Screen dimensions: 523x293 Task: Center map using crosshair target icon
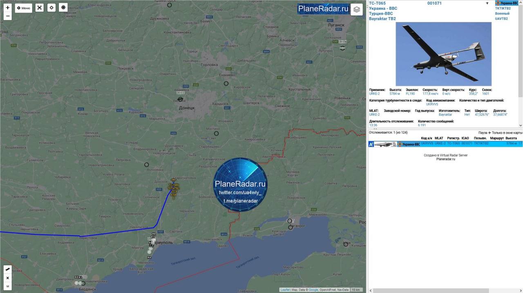click(x=51, y=8)
